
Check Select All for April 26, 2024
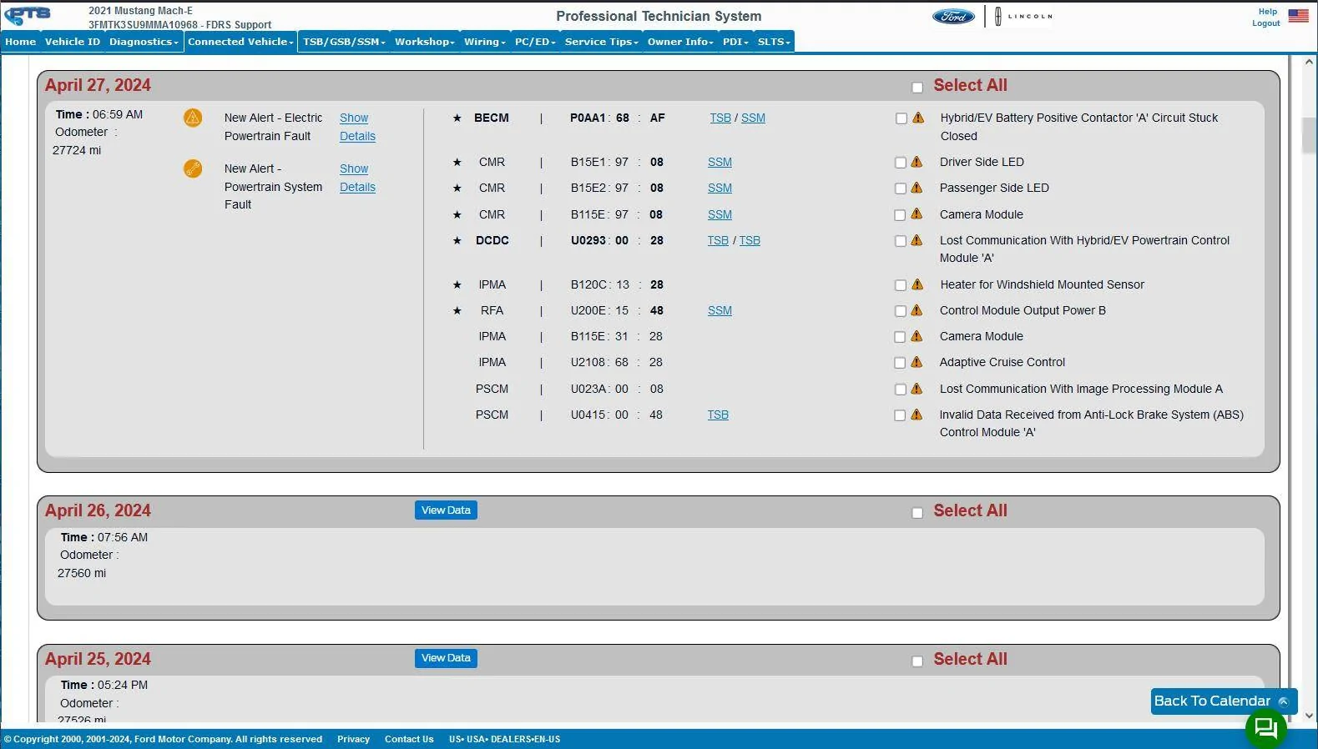(917, 513)
